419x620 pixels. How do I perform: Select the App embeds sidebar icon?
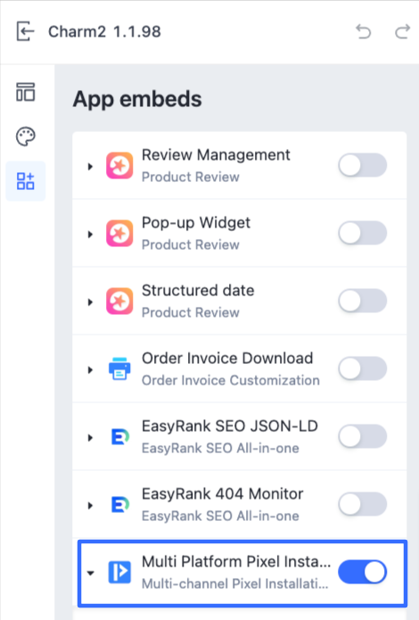(26, 181)
